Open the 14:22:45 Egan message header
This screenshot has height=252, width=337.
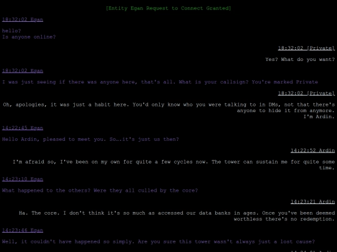pos(22,128)
